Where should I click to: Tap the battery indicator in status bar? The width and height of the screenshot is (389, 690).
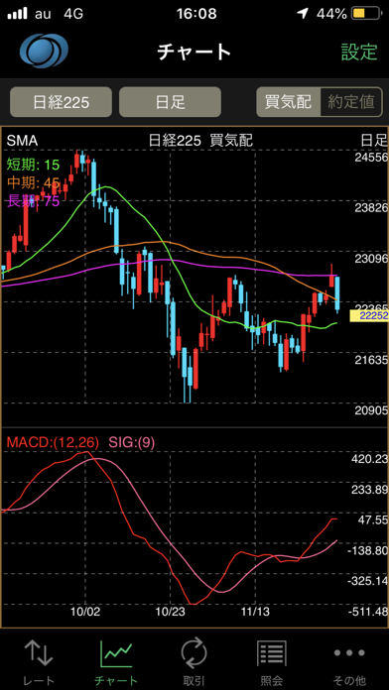point(366,14)
